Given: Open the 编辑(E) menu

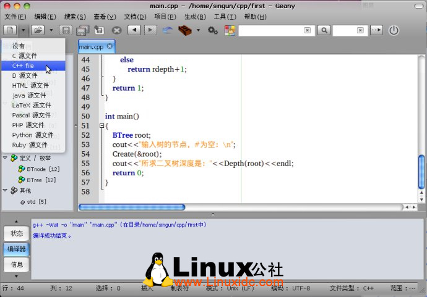Looking at the screenshot, I should coord(45,17).
